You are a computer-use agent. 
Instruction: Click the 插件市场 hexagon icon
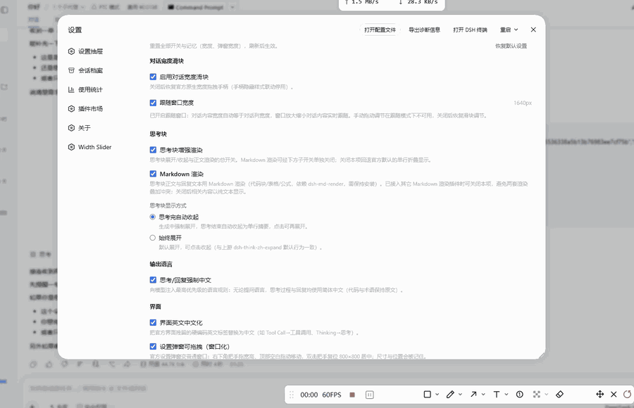[x=71, y=108]
